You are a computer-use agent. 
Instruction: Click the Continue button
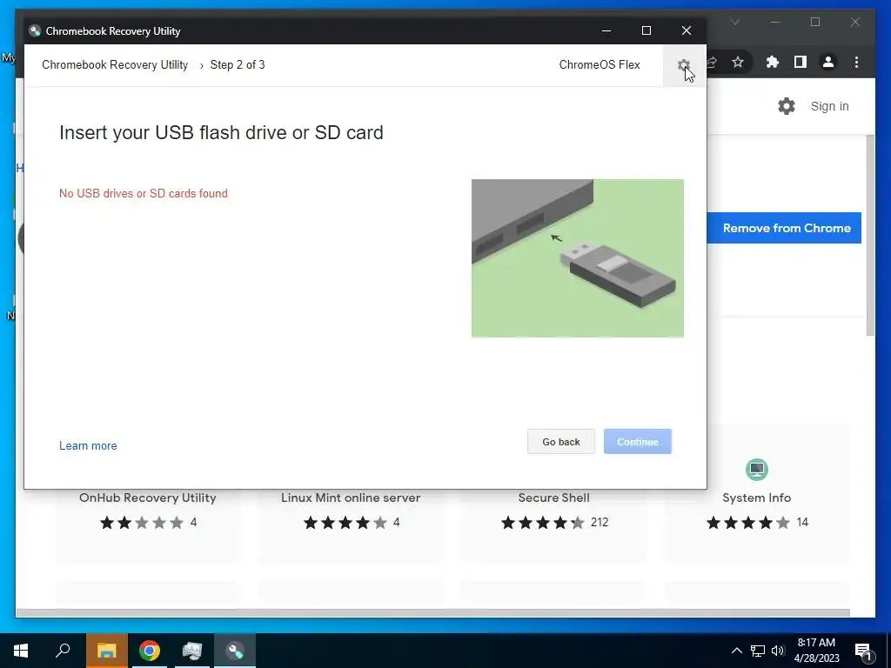tap(638, 441)
